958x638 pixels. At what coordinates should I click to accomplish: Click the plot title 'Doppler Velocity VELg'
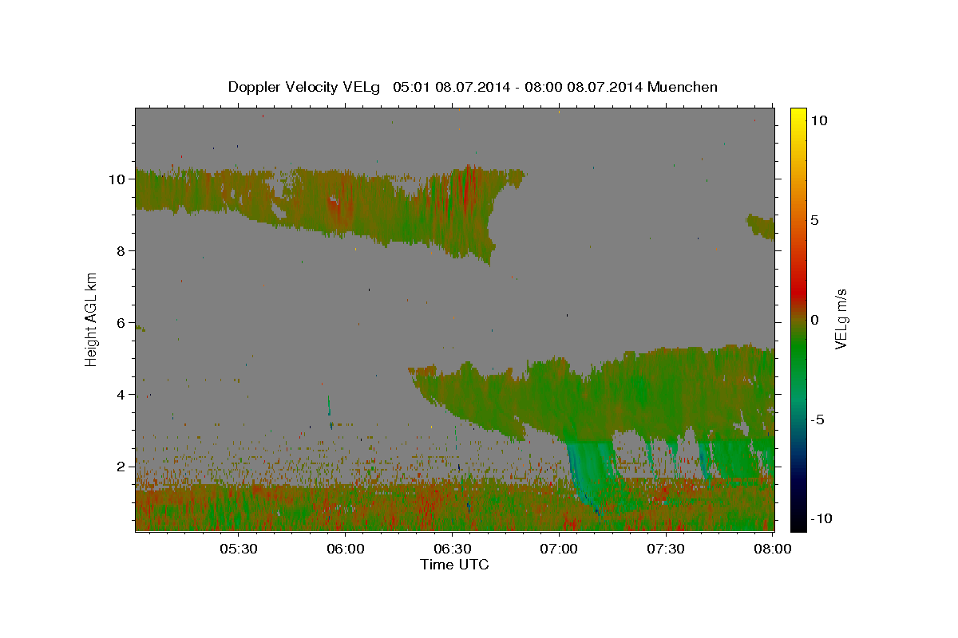point(306,87)
